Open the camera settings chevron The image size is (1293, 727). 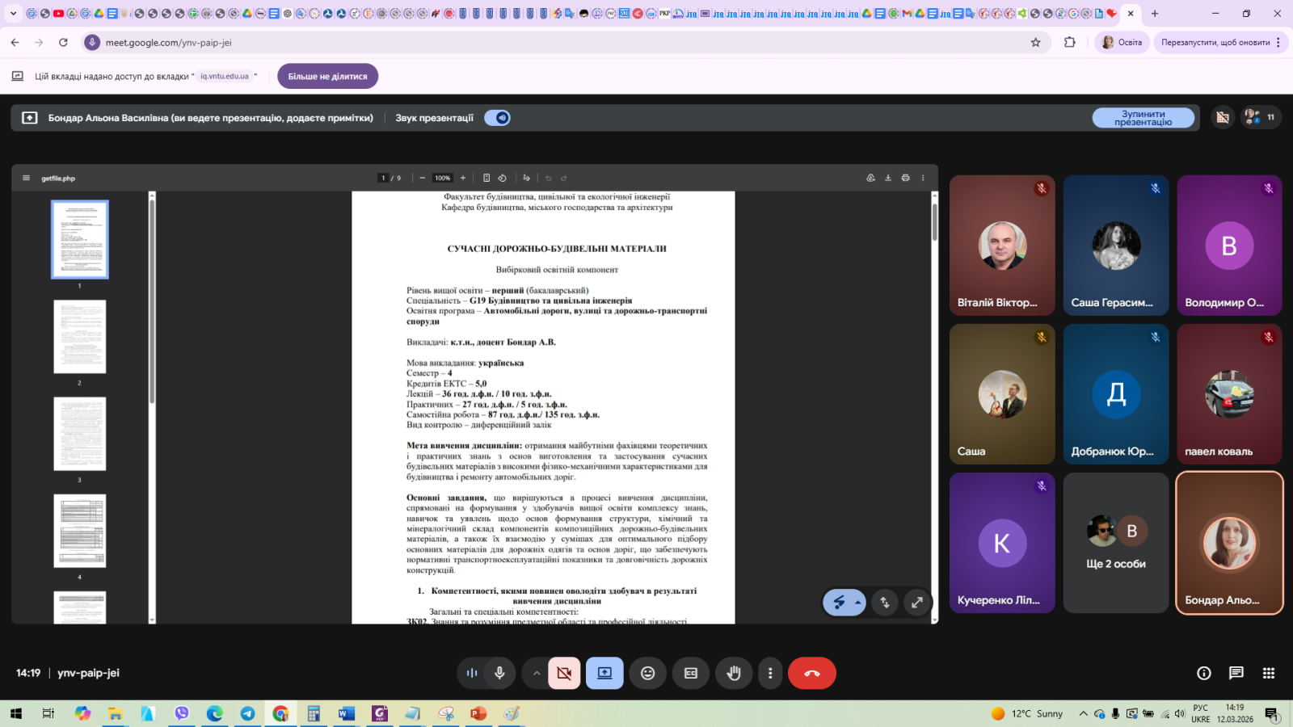(536, 673)
